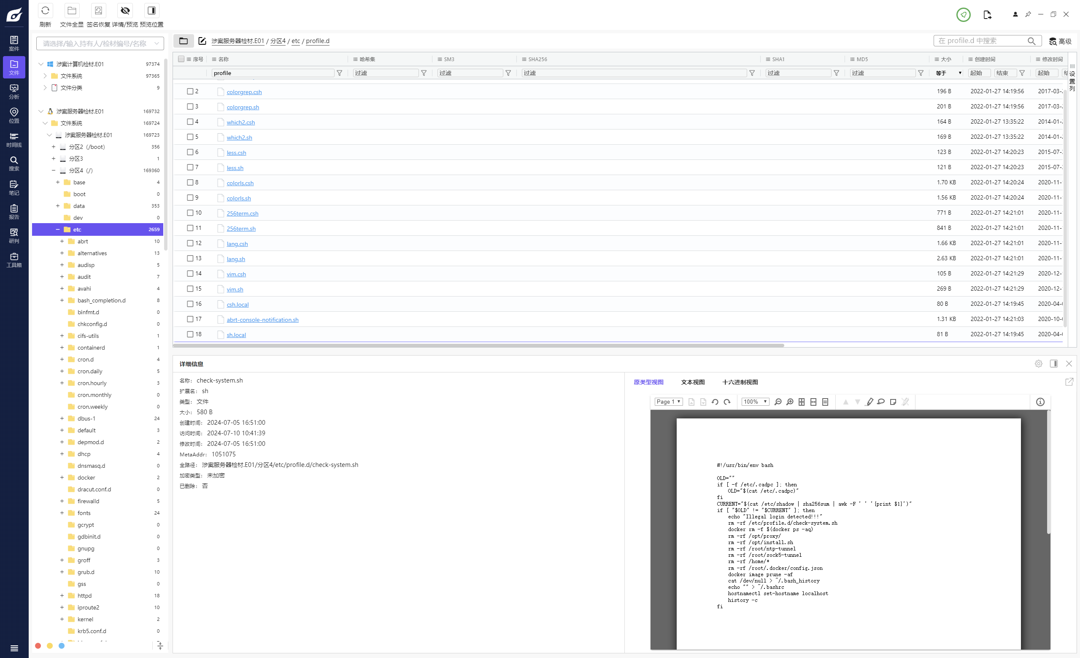Open the 研判 sidebar section
The width and height of the screenshot is (1080, 658).
pyautogui.click(x=14, y=236)
